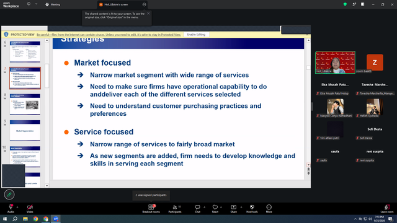Select slide 8 thumbnail with photo
This screenshot has width=397, height=223.
(x=25, y=104)
